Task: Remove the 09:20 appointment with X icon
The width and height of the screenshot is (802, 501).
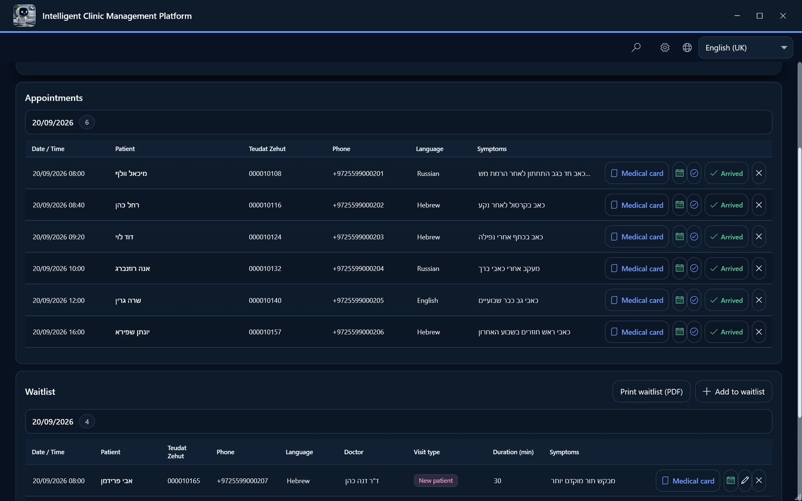Action: [759, 237]
